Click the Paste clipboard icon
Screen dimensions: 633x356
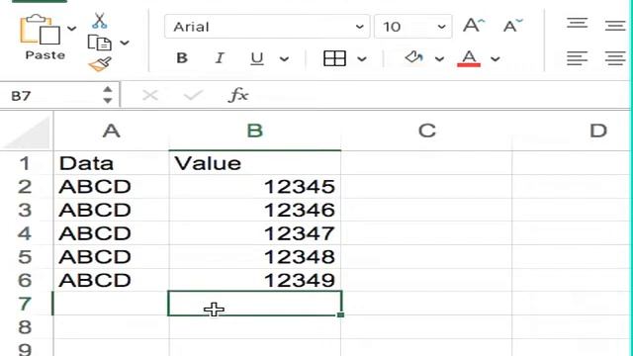click(41, 31)
